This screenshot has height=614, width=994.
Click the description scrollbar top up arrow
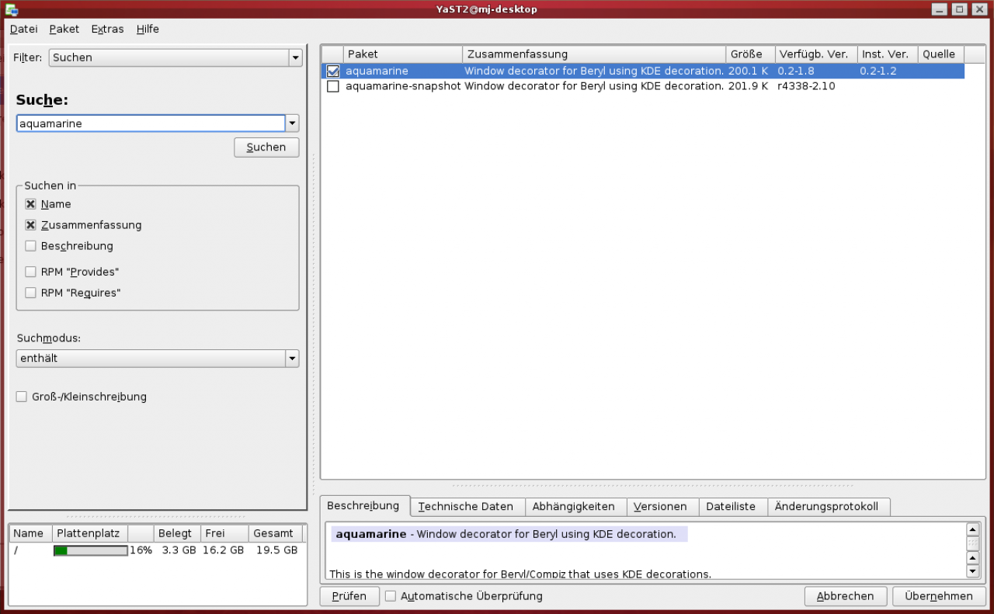[972, 529]
